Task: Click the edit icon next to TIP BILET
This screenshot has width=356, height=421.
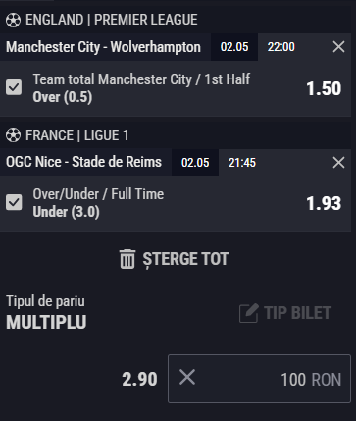Action: (249, 313)
